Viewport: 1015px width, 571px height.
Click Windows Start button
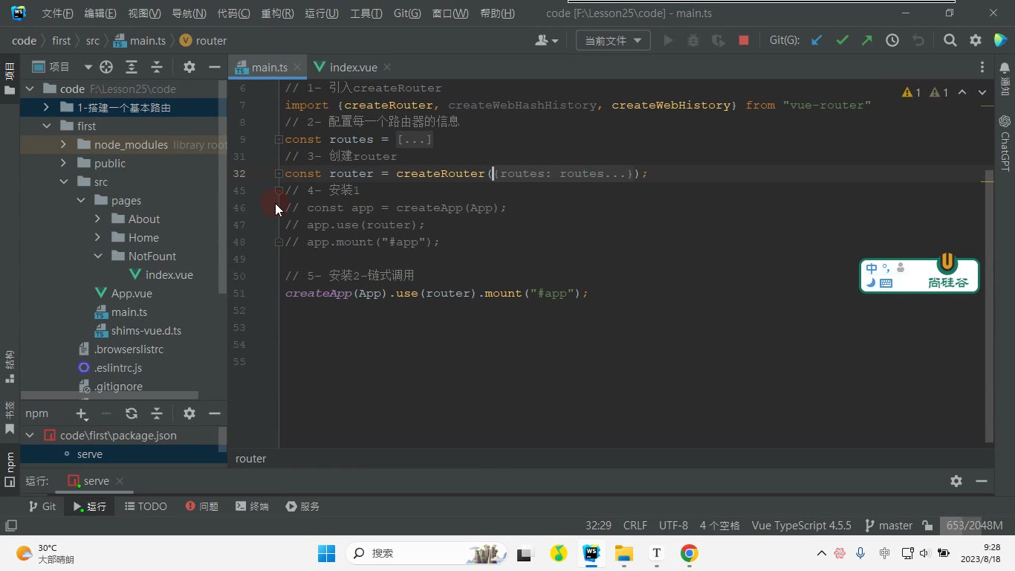(x=326, y=553)
